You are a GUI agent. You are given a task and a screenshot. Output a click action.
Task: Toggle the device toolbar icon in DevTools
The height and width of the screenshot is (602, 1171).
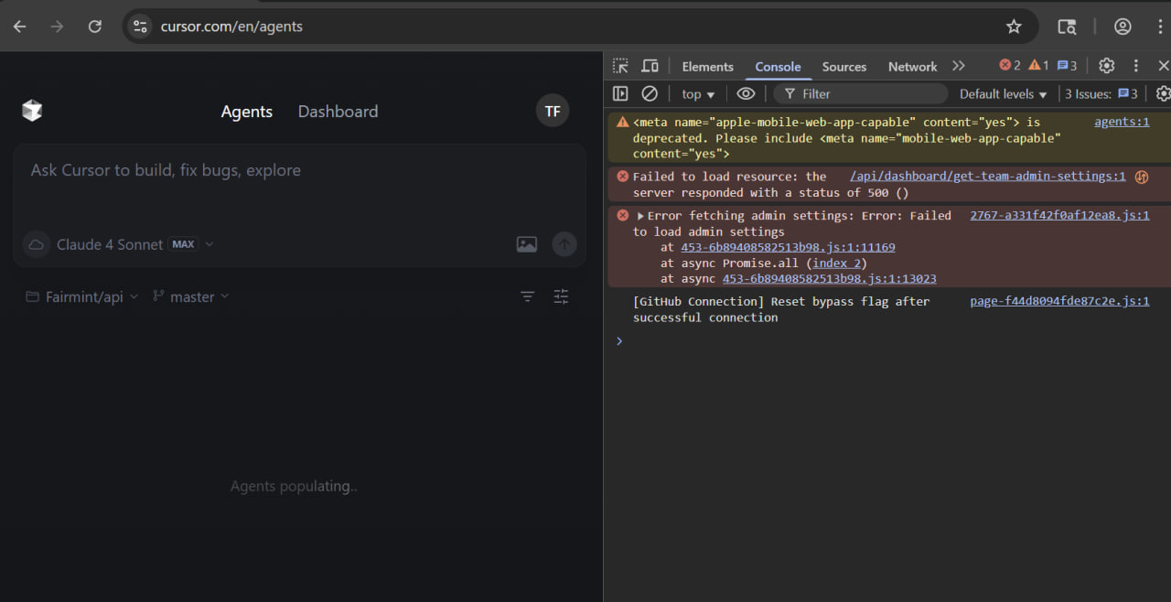coord(650,66)
